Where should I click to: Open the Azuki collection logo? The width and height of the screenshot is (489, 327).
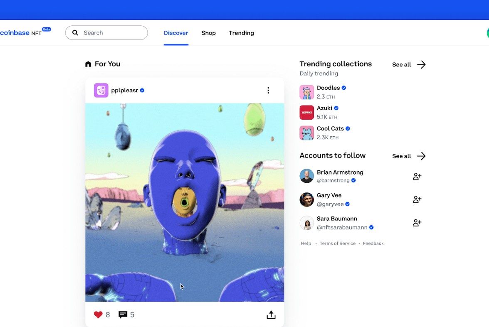307,113
